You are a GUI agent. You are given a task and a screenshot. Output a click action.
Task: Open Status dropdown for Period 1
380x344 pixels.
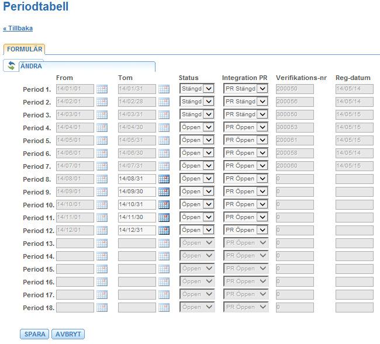197,89
